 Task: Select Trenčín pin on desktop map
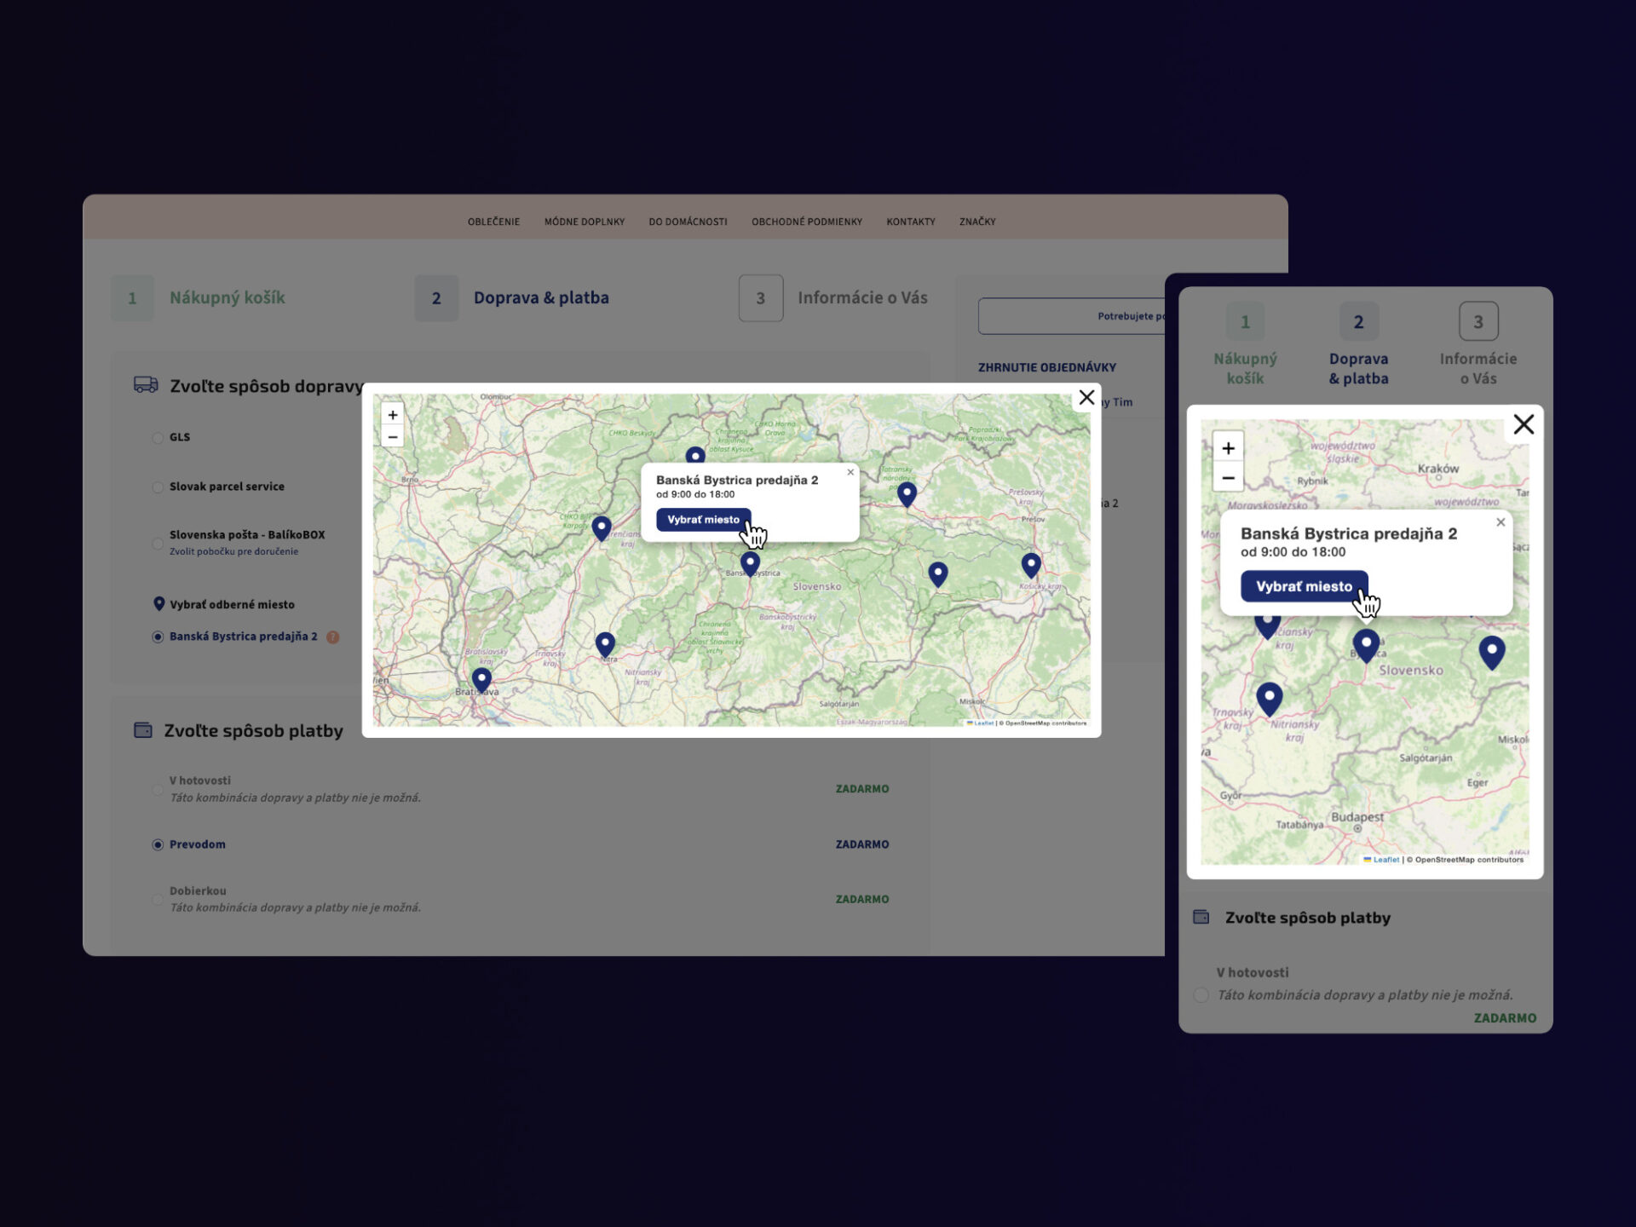602,528
